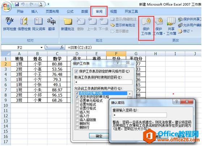Viewport: 202px width, 146px height.
Task: Show all comments with 显示所有批注
Action: 123,25
